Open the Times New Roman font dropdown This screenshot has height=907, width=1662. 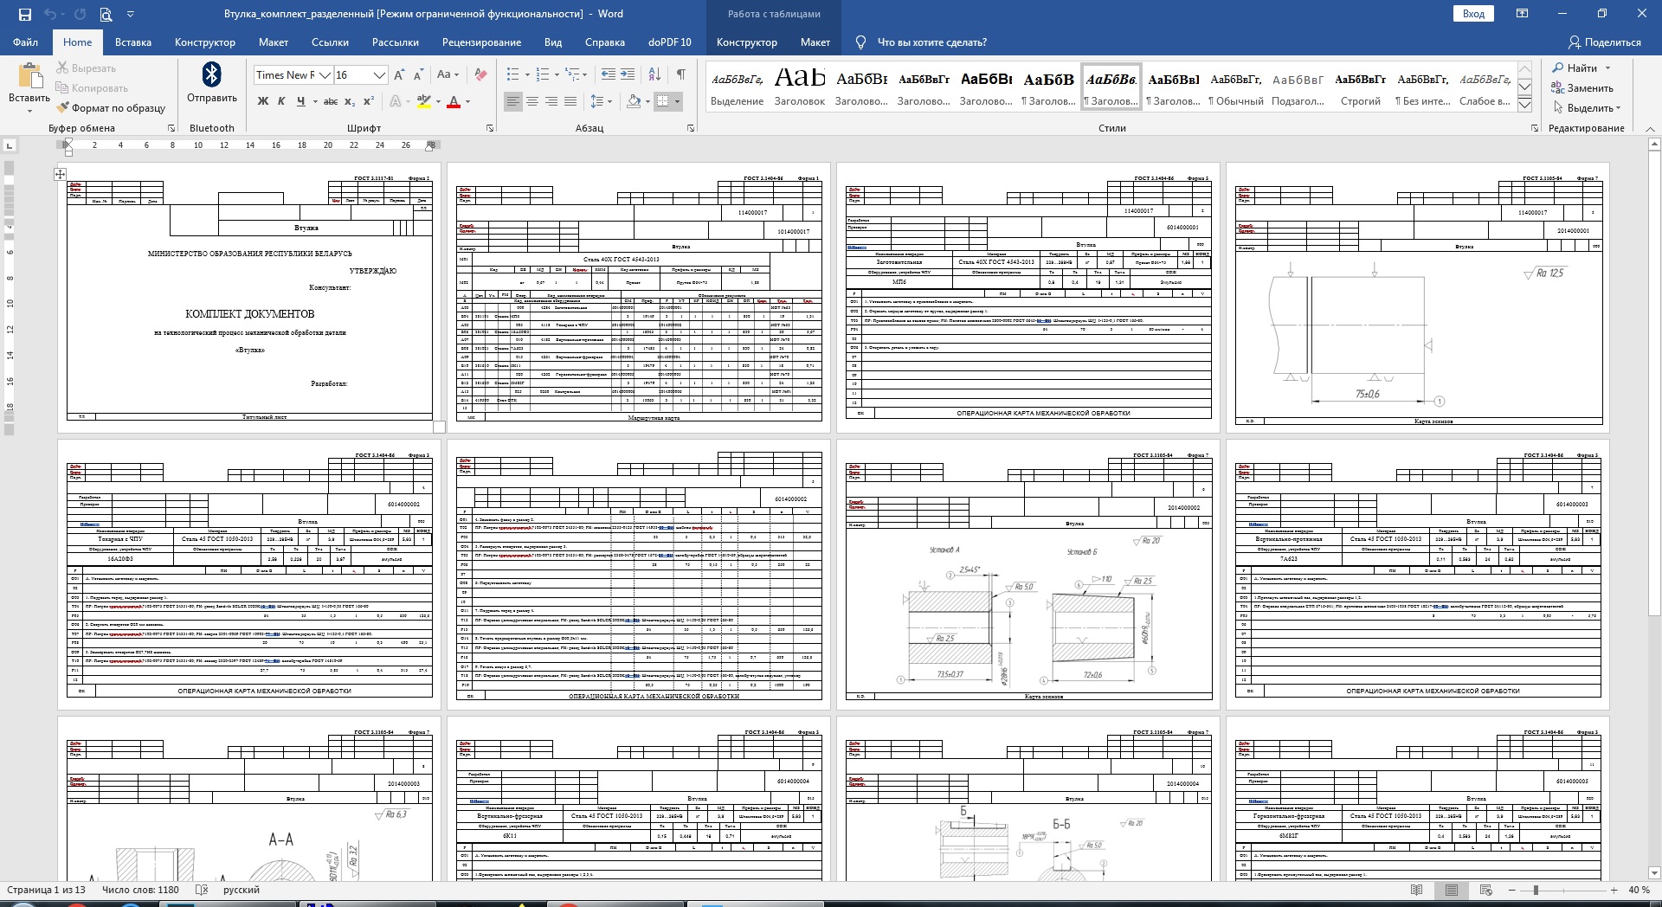click(x=325, y=75)
